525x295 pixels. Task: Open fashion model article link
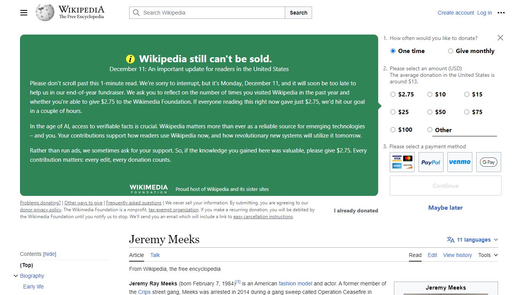(295, 283)
